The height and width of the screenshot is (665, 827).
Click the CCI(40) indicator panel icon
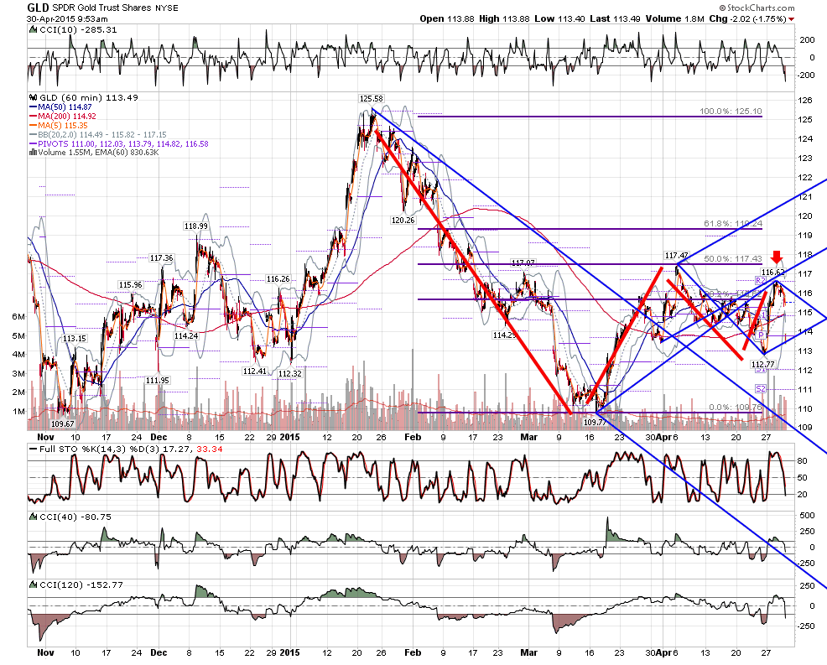tap(34, 517)
